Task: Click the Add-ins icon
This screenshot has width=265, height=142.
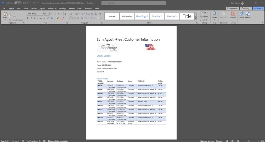Action: (233, 14)
